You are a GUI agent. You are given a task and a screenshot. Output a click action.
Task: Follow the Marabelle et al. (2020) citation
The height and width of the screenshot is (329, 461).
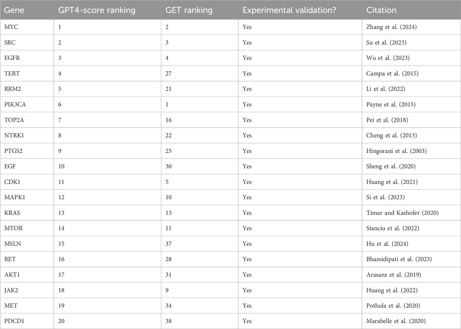pyautogui.click(x=394, y=321)
